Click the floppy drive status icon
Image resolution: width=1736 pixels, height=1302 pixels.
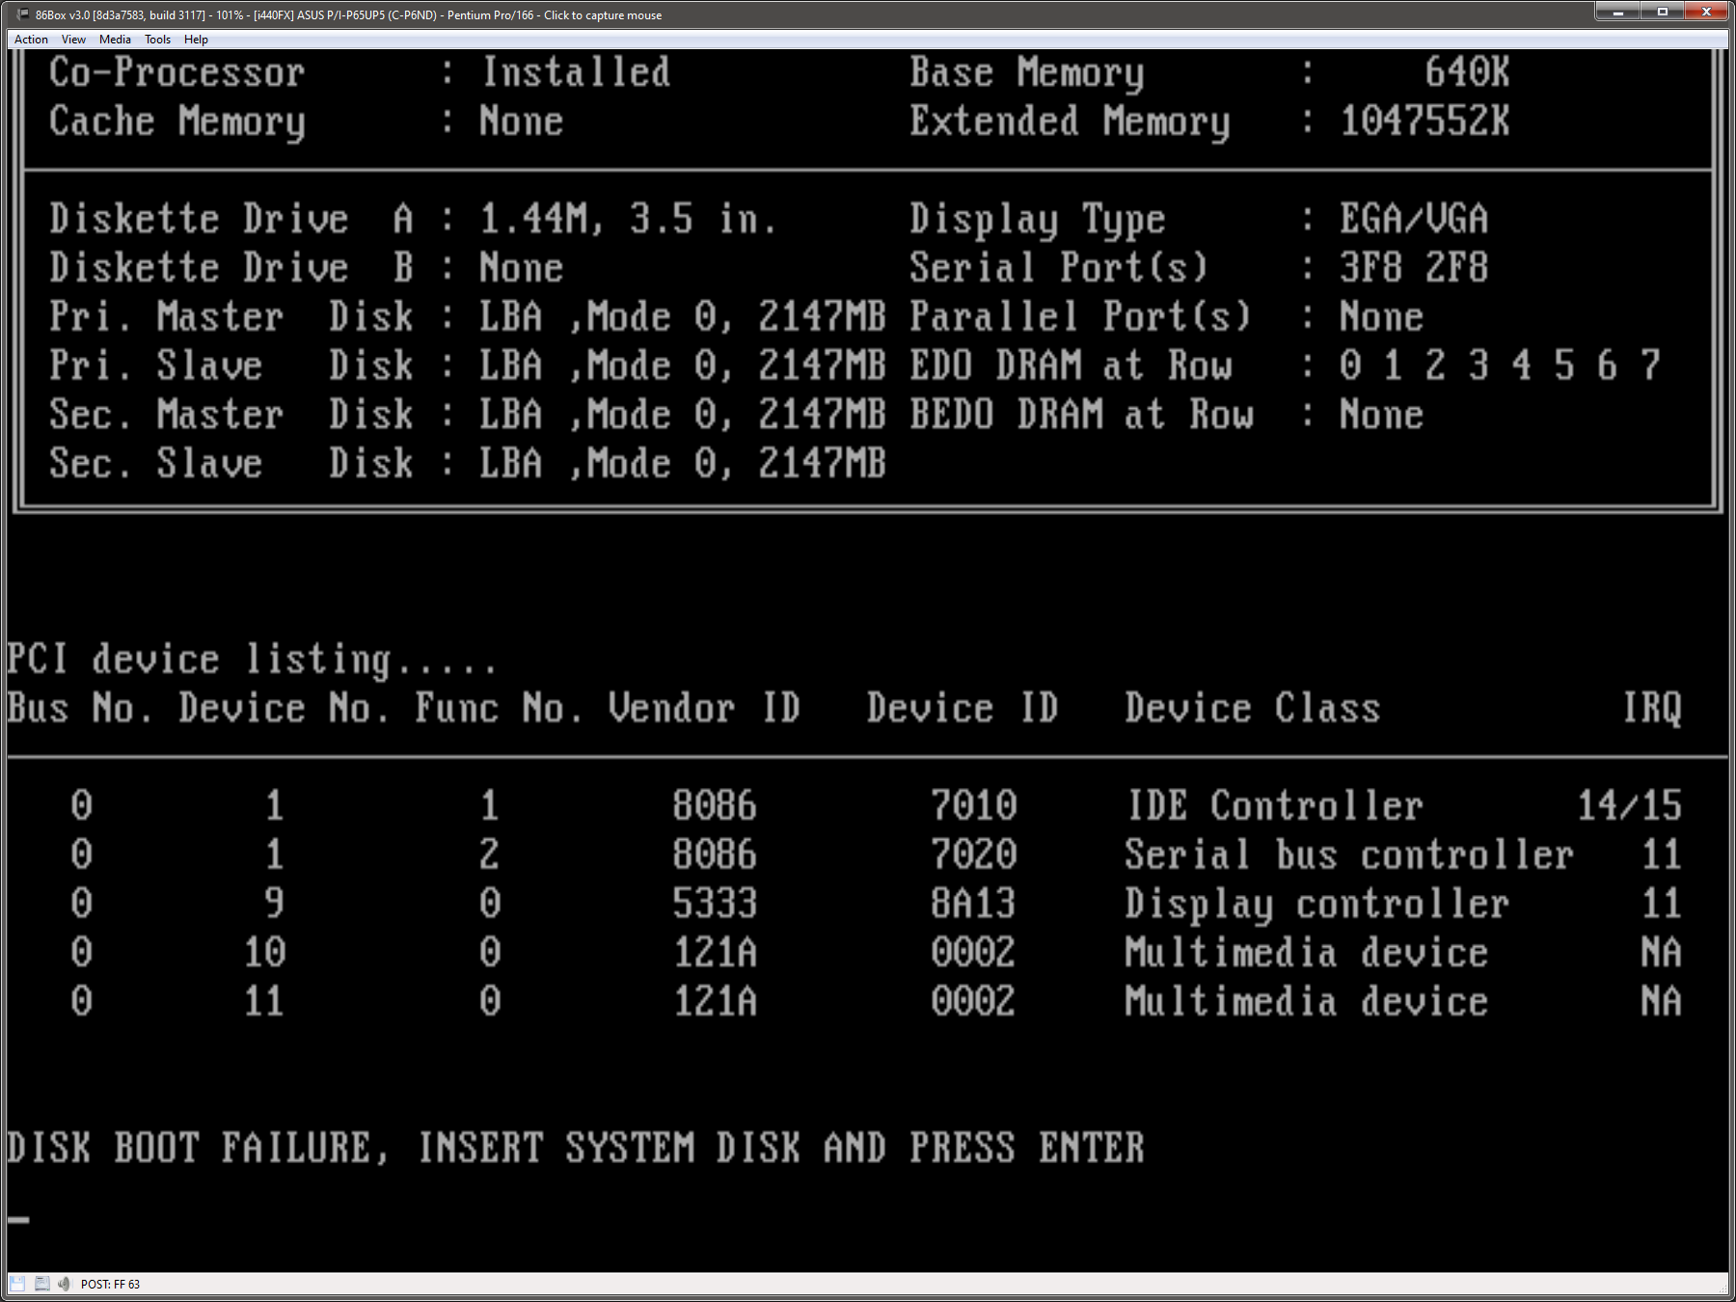pyautogui.click(x=16, y=1284)
